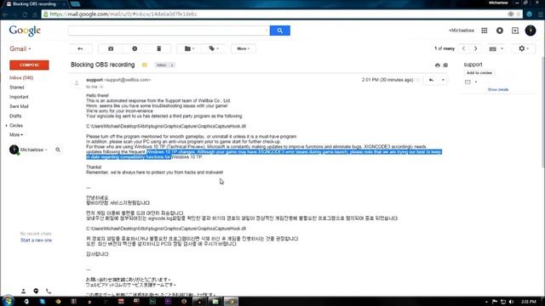This screenshot has height=306, width=545.
Task: Toggle star on support's message
Action: point(418,80)
